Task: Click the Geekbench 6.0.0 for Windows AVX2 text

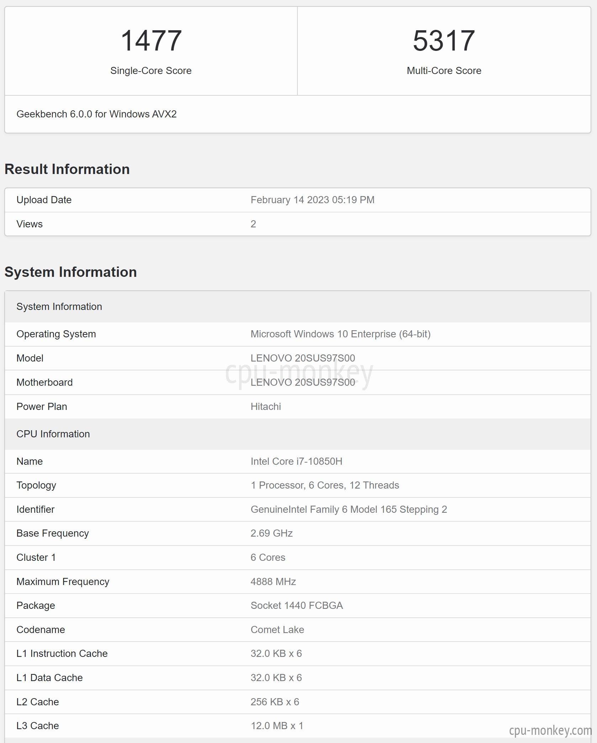Action: point(96,114)
